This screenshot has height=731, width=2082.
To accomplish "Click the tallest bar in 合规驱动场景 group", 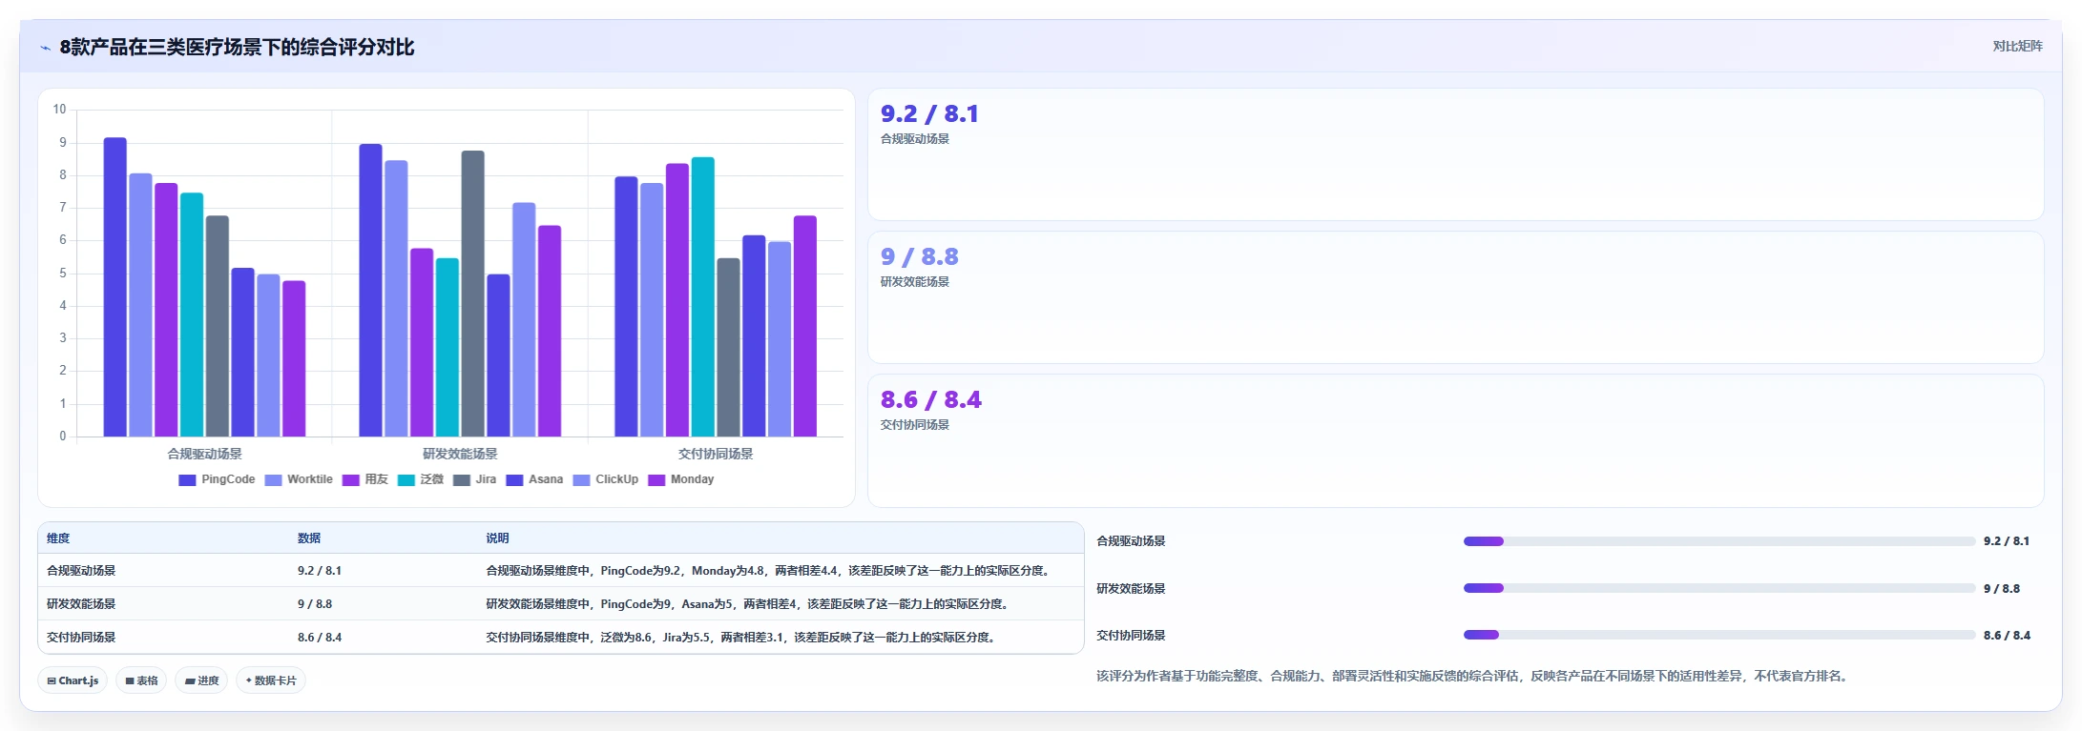I will [115, 287].
